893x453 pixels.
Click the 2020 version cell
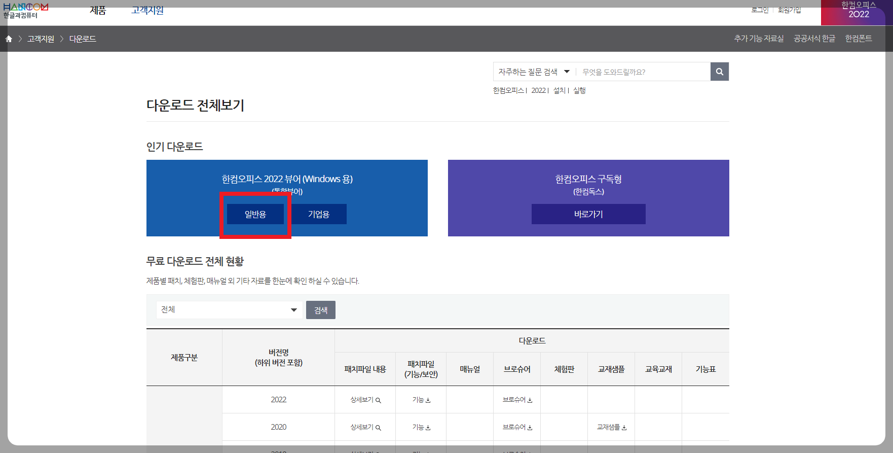[x=279, y=427]
